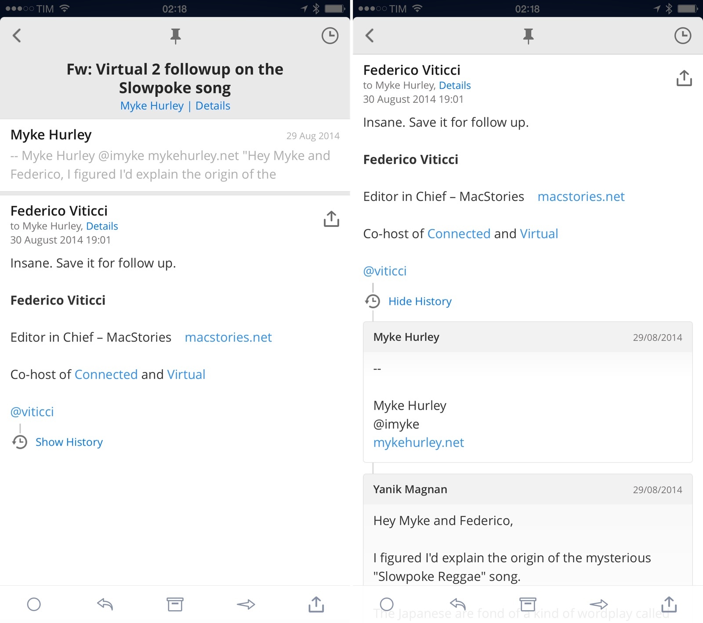Open macstories.net link on right screen
703x623 pixels.
[x=581, y=197]
